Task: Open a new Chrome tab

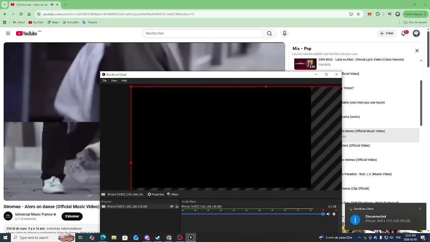Action: [65, 5]
